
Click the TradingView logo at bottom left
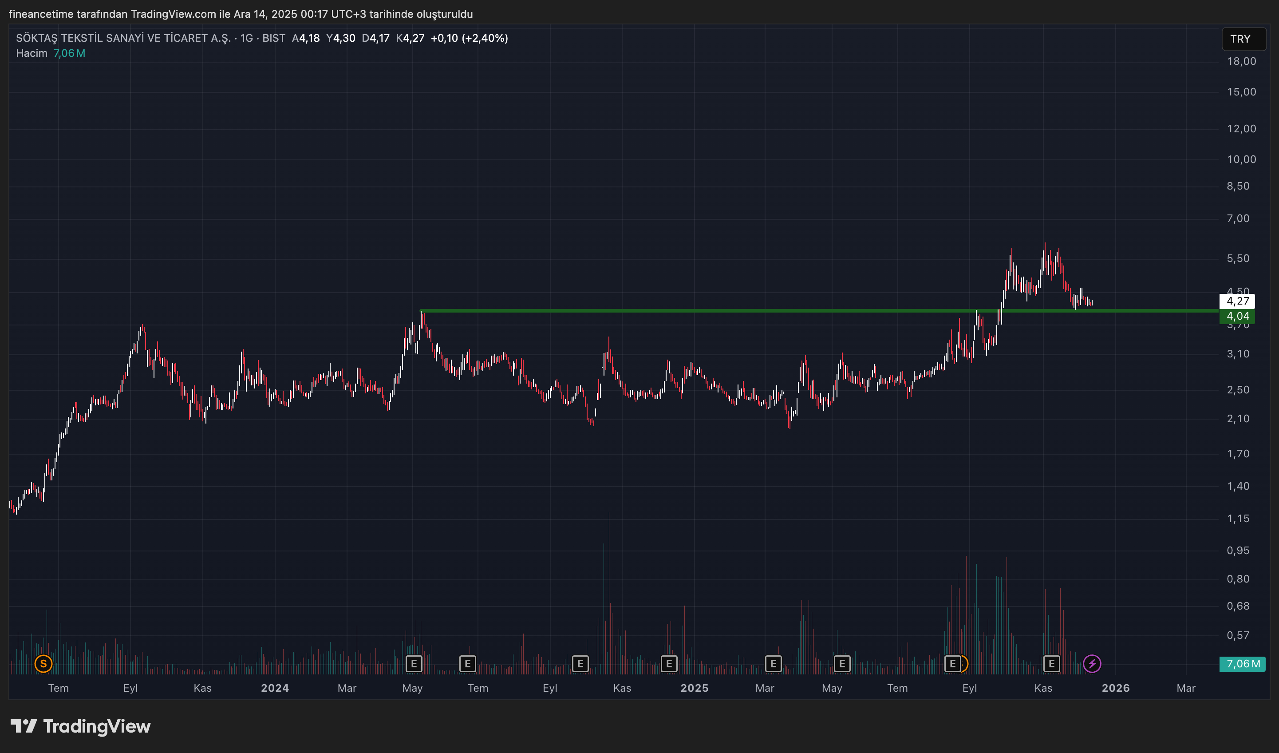[x=81, y=727]
